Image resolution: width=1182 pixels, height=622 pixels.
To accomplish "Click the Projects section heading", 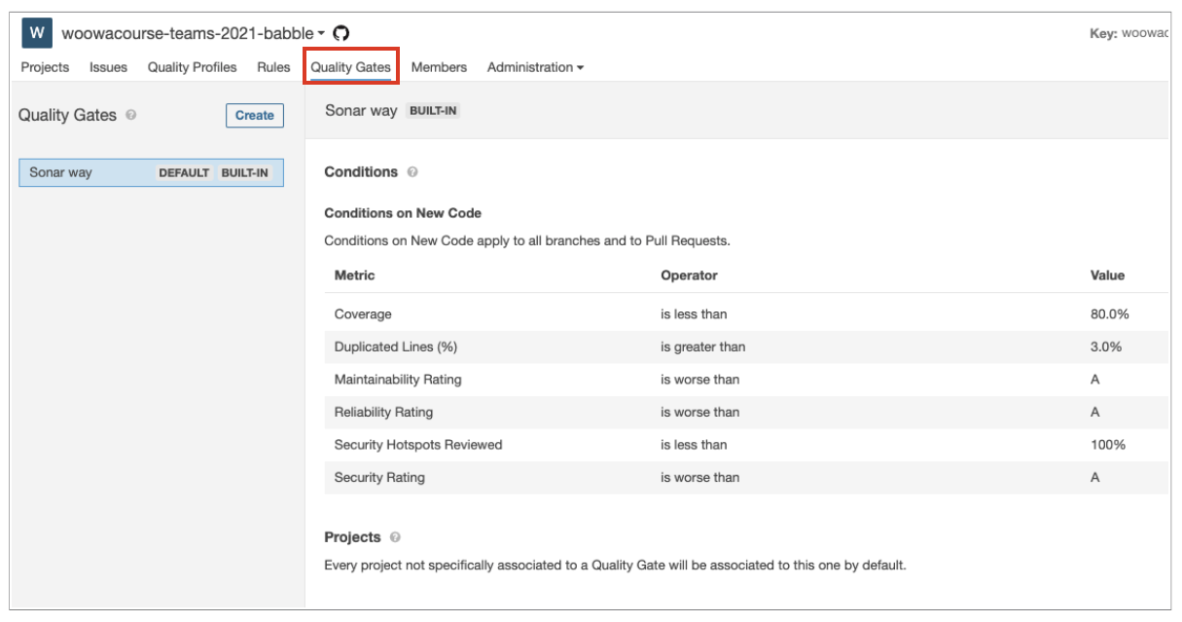I will point(352,537).
